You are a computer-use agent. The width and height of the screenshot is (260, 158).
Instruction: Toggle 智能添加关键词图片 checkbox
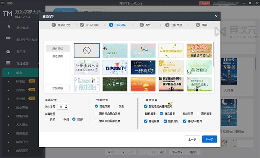[x=146, y=106]
